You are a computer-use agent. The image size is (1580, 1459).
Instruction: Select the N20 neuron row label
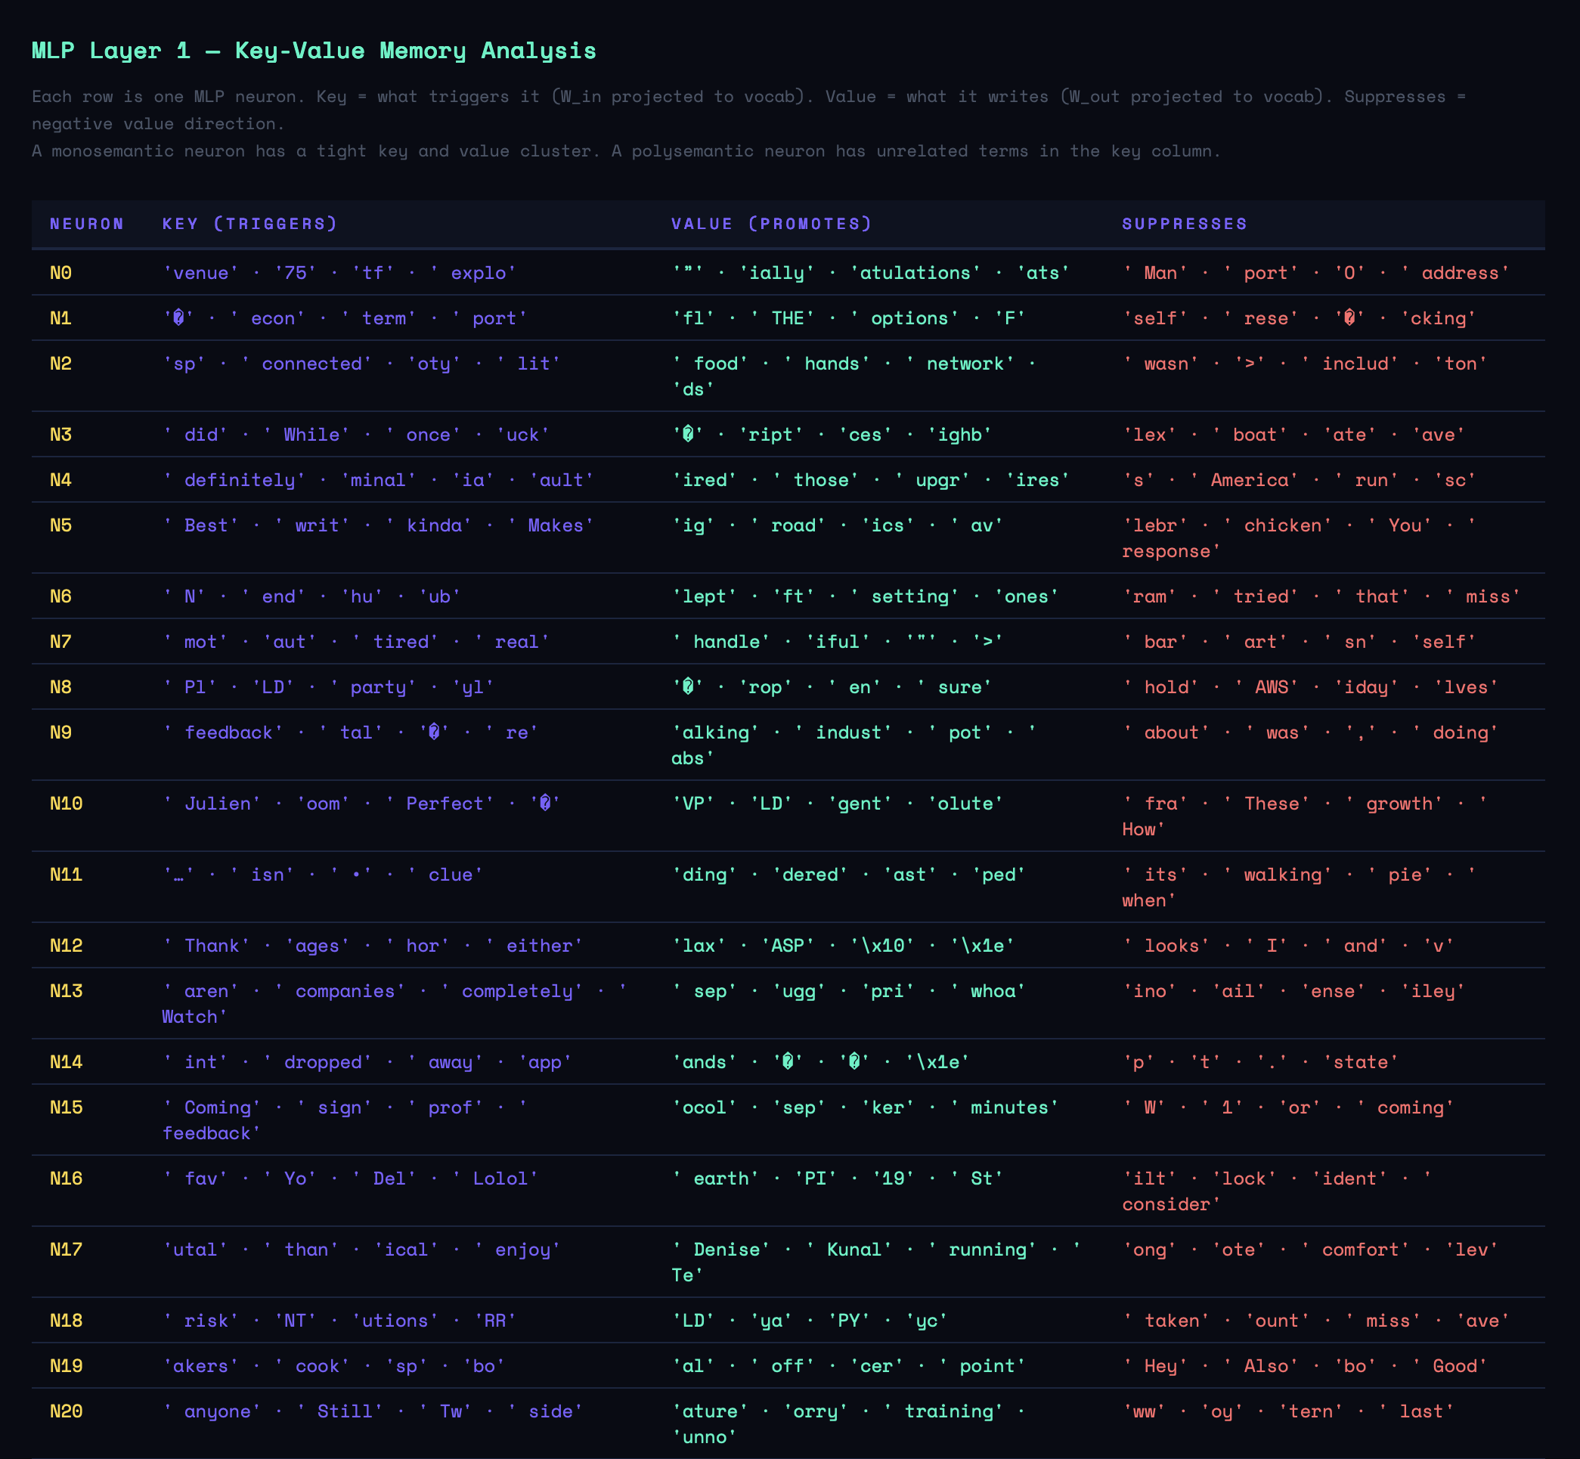66,1411
